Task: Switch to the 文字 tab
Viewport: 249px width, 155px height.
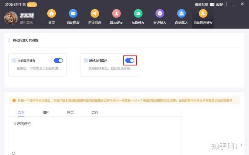Action: tap(21, 112)
